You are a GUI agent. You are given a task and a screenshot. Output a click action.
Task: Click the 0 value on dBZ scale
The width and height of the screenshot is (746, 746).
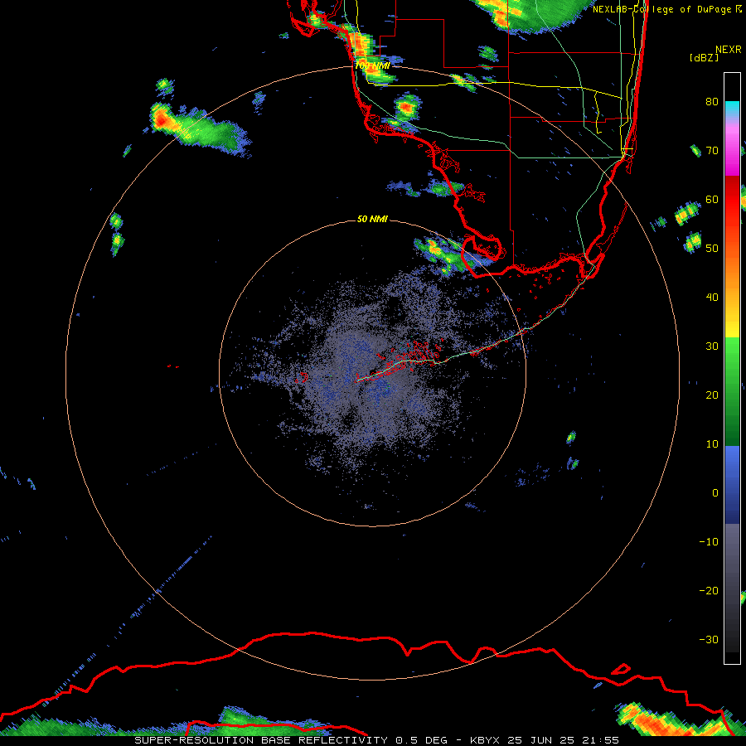715,493
